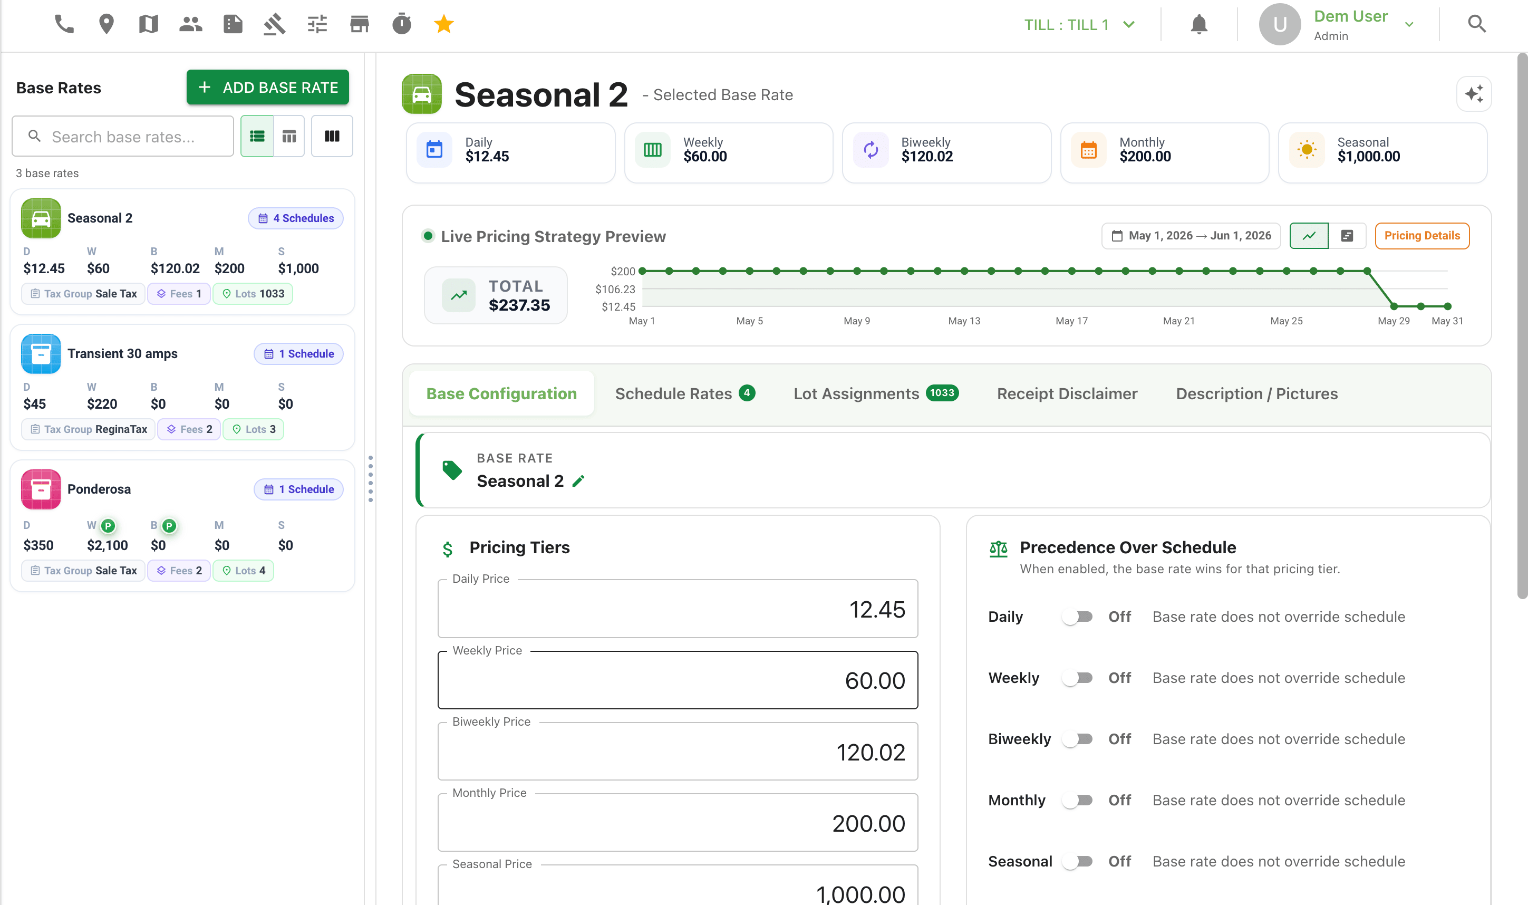
Task: Click the Daily Price input field
Action: pyautogui.click(x=678, y=609)
